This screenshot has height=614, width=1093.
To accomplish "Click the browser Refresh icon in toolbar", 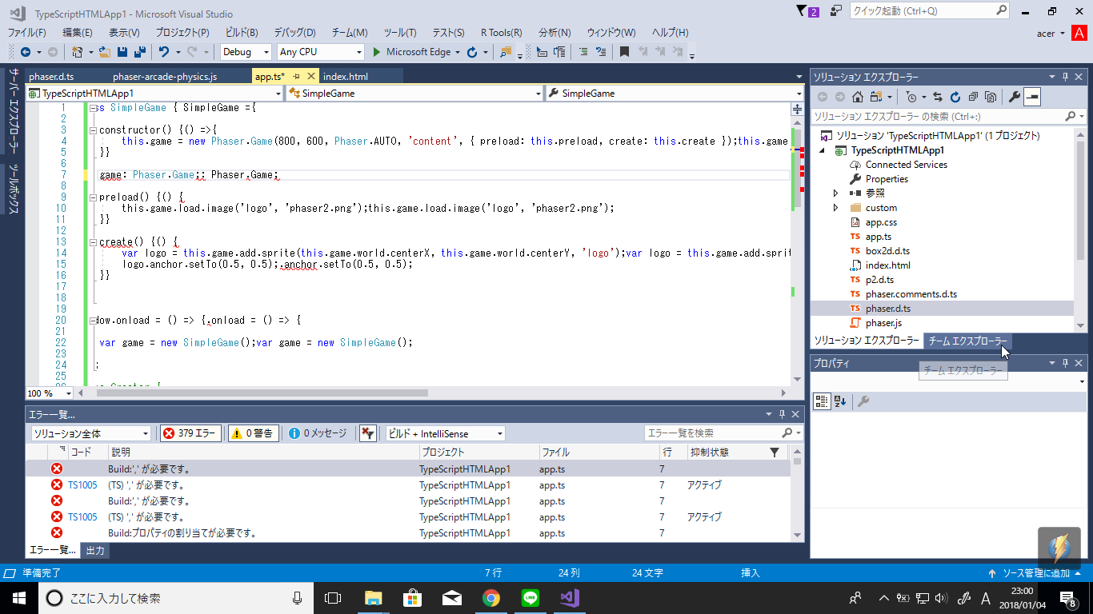I will (472, 52).
